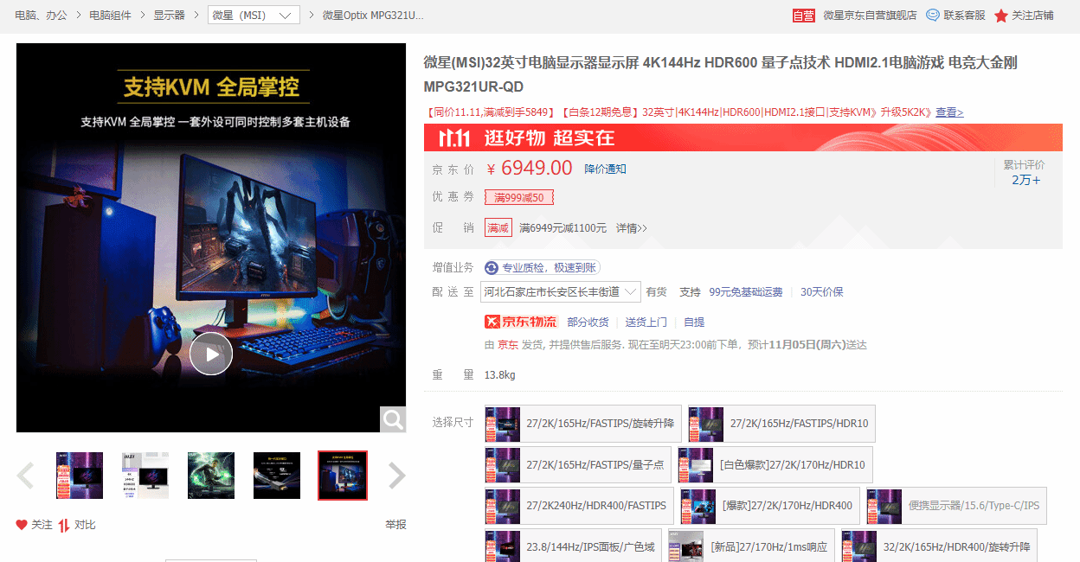Viewport: 1080px width, 562px height.
Task: Claim the 满999减50 coupon
Action: tap(519, 197)
